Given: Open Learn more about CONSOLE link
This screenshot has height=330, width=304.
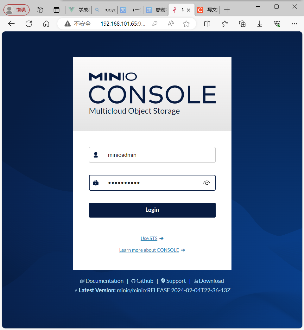Looking at the screenshot, I should pos(149,250).
